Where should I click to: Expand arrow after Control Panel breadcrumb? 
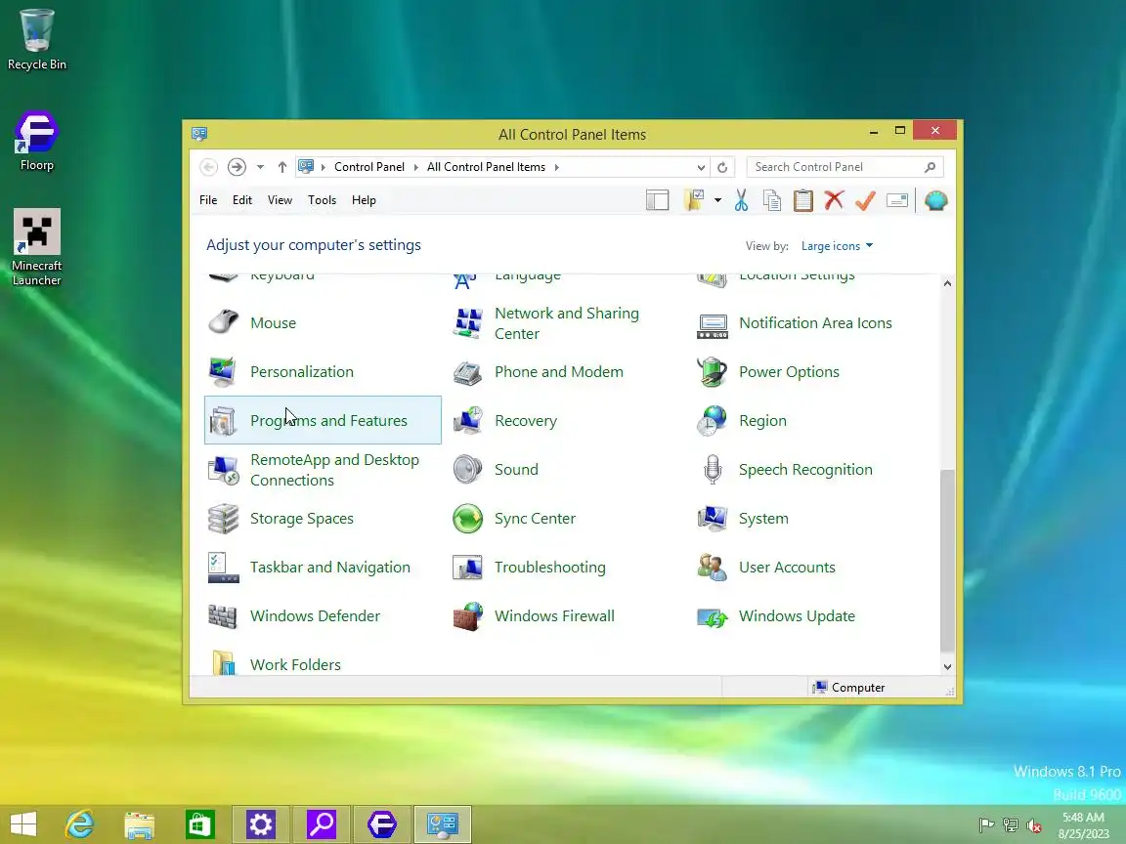(415, 167)
